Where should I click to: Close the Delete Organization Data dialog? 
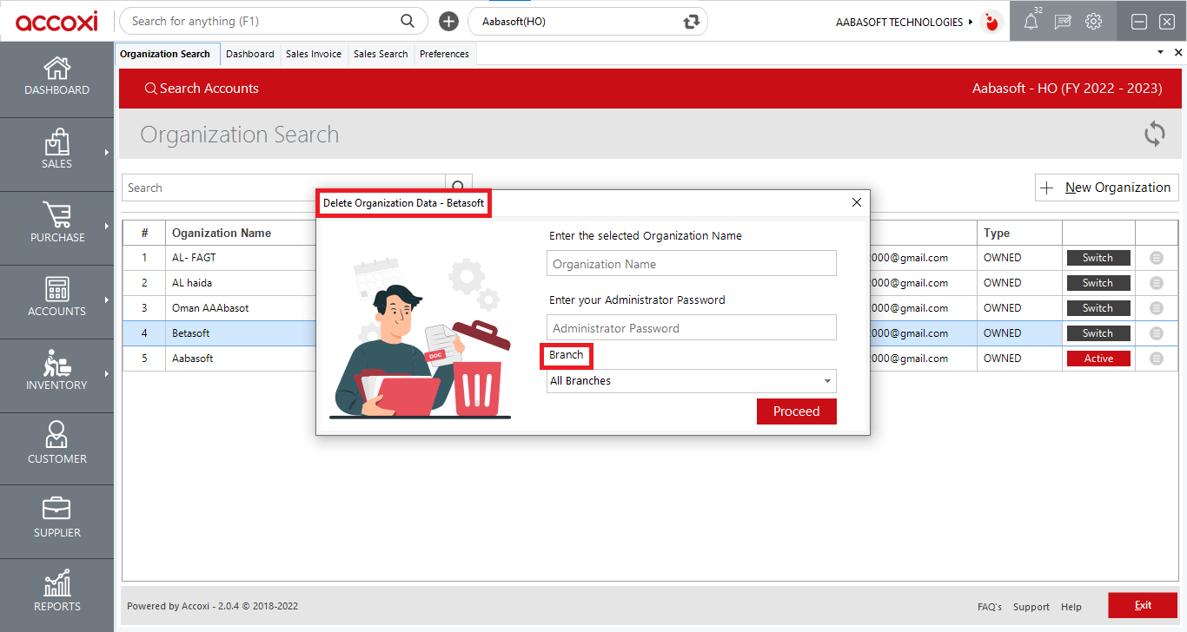click(x=857, y=202)
